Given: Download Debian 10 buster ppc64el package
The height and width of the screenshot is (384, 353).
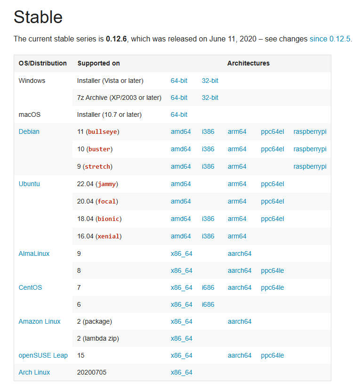Looking at the screenshot, I should pyautogui.click(x=272, y=149).
